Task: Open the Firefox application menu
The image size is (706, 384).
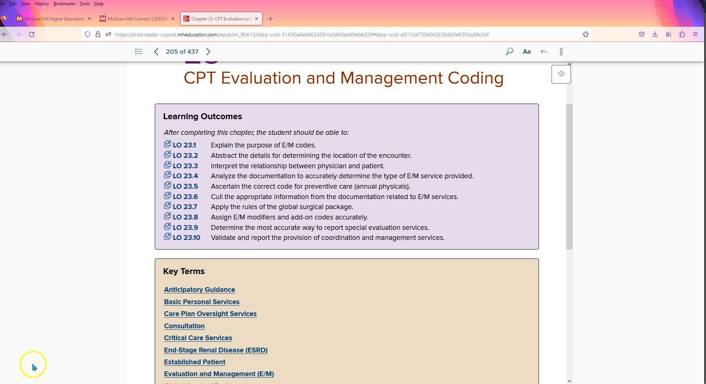Action: [x=695, y=34]
